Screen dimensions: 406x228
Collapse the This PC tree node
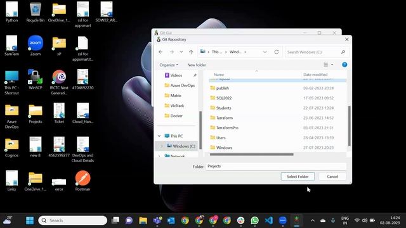[x=159, y=136]
